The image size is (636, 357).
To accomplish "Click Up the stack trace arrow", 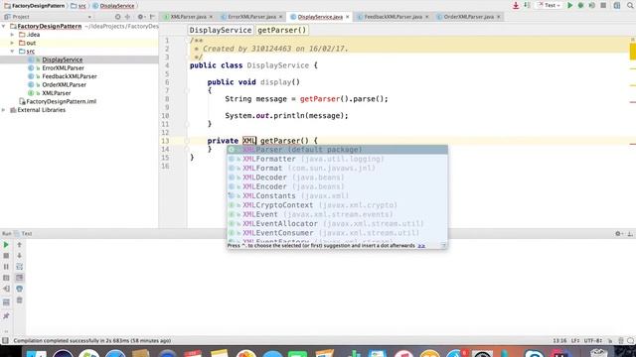I will click(x=19, y=245).
